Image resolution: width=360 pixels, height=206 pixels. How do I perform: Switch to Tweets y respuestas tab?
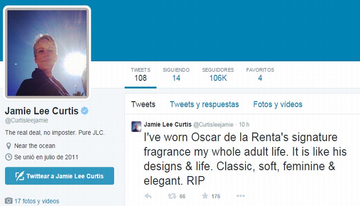click(x=204, y=105)
